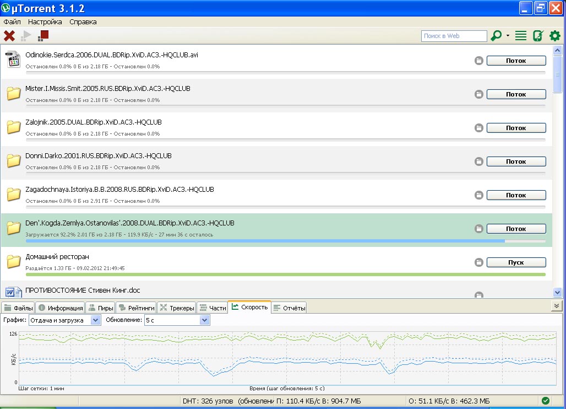Open the Обновление interval dropdown 5 с
Viewport: 566px width, 409px height.
177,320
